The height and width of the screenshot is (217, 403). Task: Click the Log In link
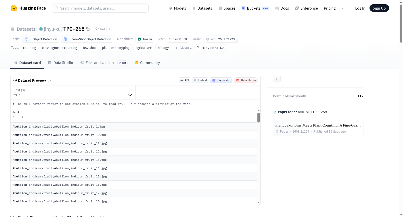pyautogui.click(x=360, y=8)
